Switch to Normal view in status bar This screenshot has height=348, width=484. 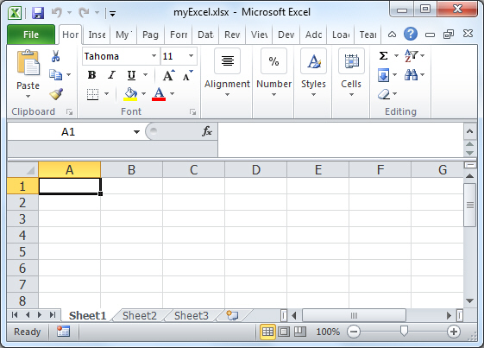click(x=267, y=332)
